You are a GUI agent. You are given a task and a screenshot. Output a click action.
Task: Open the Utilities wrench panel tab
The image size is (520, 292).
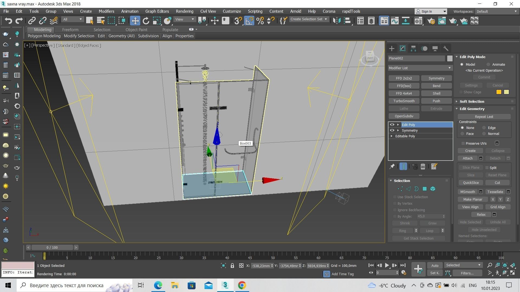pyautogui.click(x=446, y=48)
